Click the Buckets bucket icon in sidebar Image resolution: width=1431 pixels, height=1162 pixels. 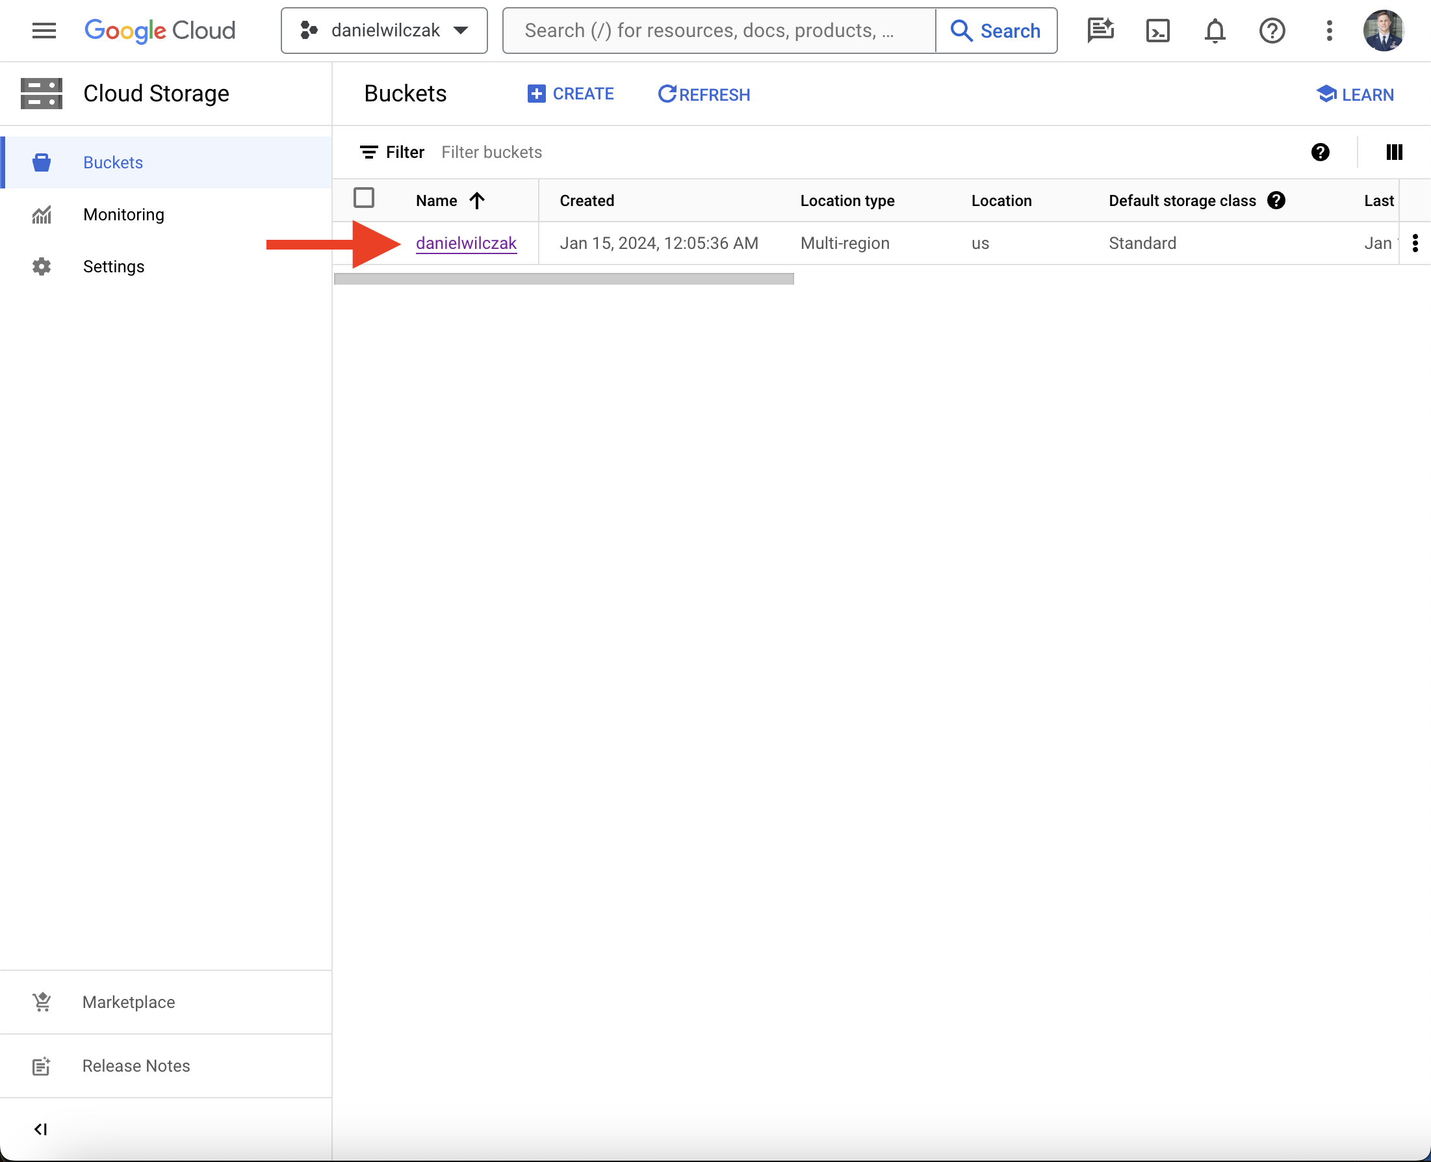click(42, 162)
